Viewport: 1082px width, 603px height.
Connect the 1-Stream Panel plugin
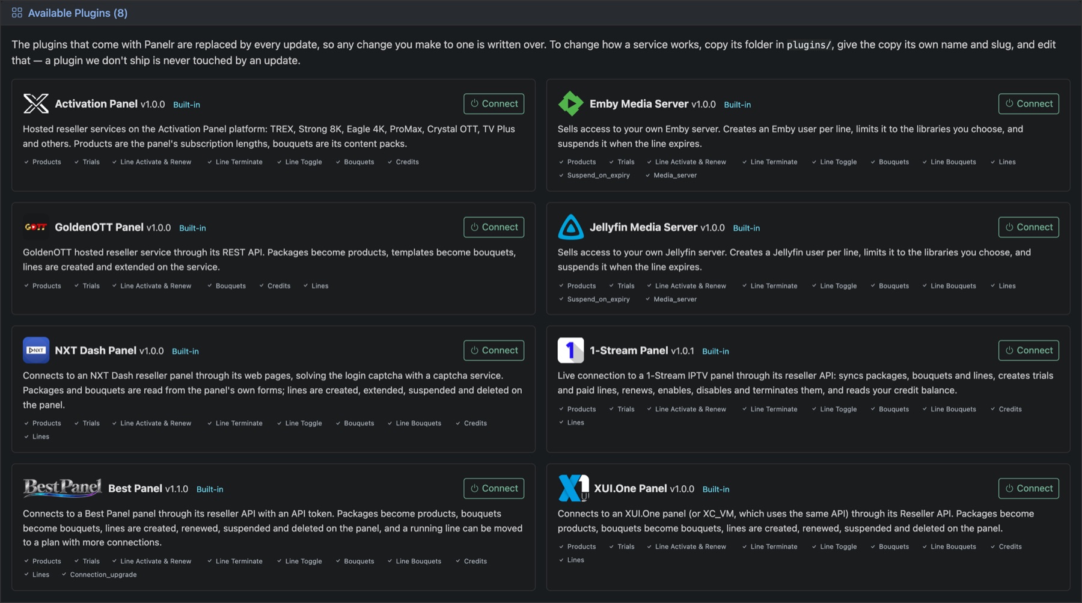[x=1029, y=350]
